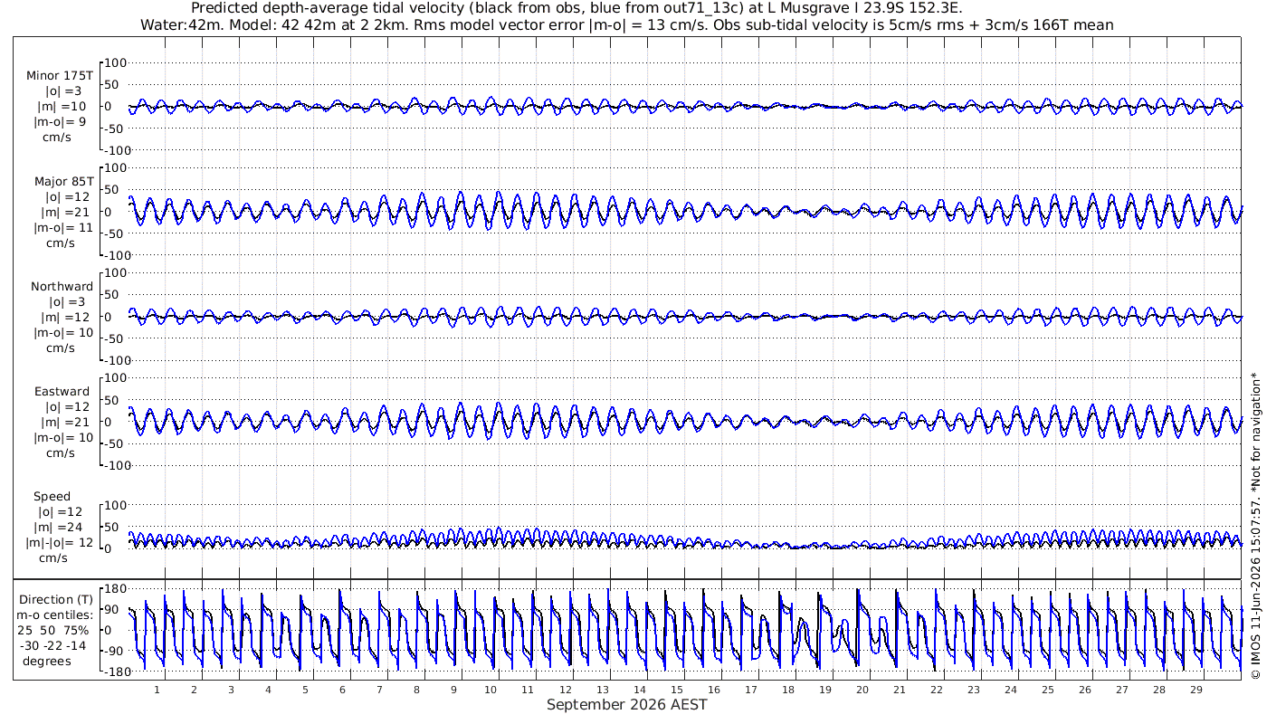Click day 15 on the time axis
Screen dimensions: 1267x724
(676, 689)
